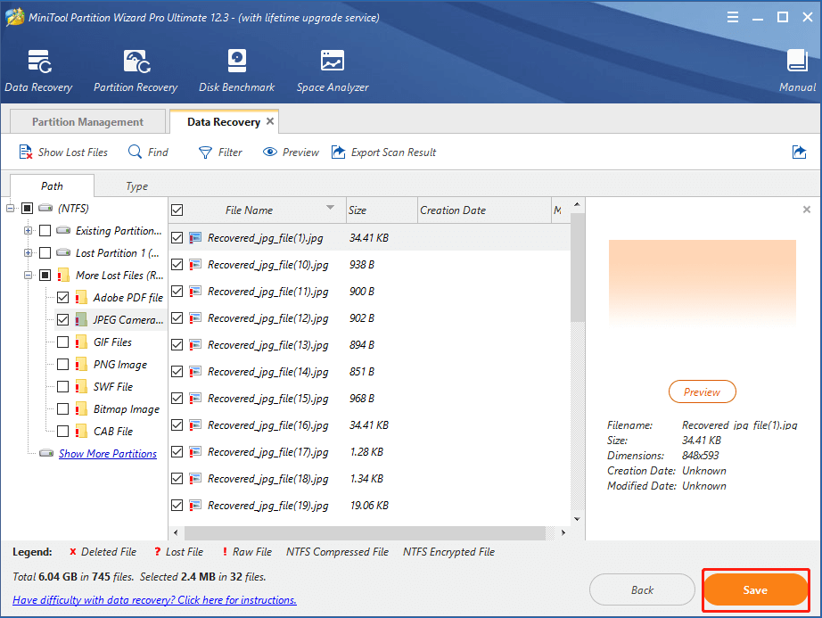Click Export Scan Result icon
Screen dimensions: 822x618
click(x=338, y=152)
